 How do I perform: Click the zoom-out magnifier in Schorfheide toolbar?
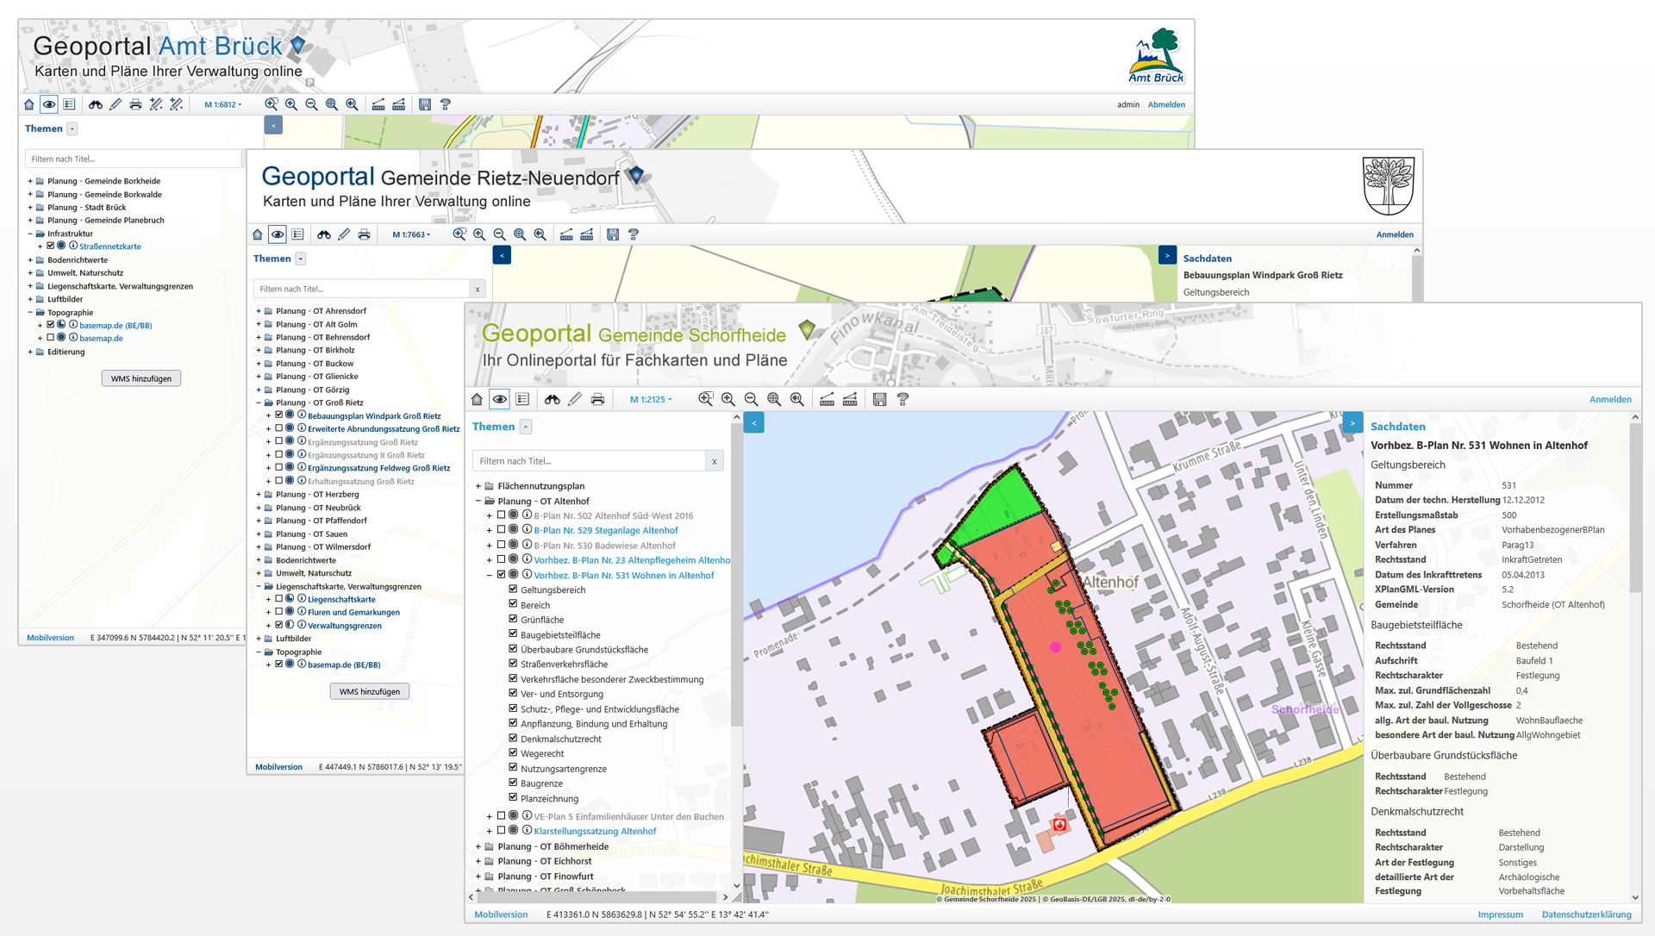coord(751,399)
